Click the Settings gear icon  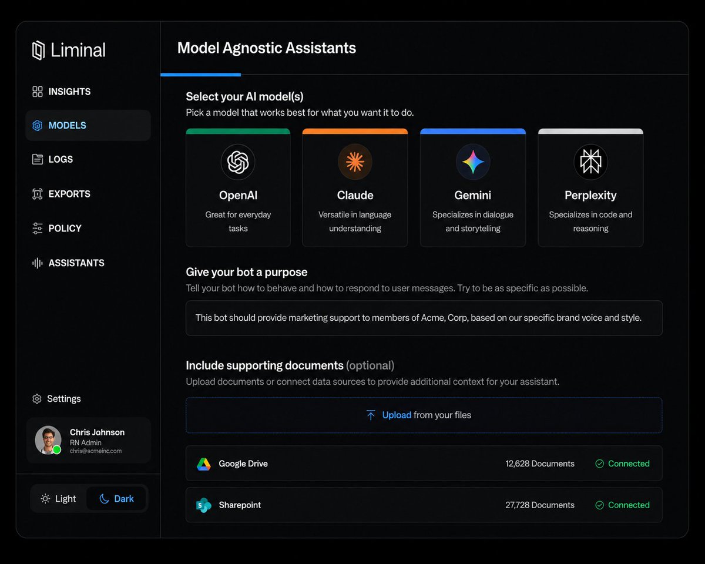pos(37,399)
